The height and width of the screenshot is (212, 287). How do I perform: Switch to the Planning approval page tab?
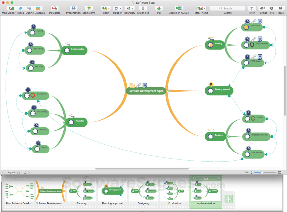[113, 190]
